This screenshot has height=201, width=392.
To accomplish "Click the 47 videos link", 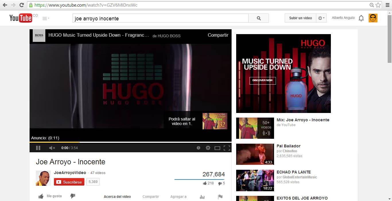I will tap(98, 173).
